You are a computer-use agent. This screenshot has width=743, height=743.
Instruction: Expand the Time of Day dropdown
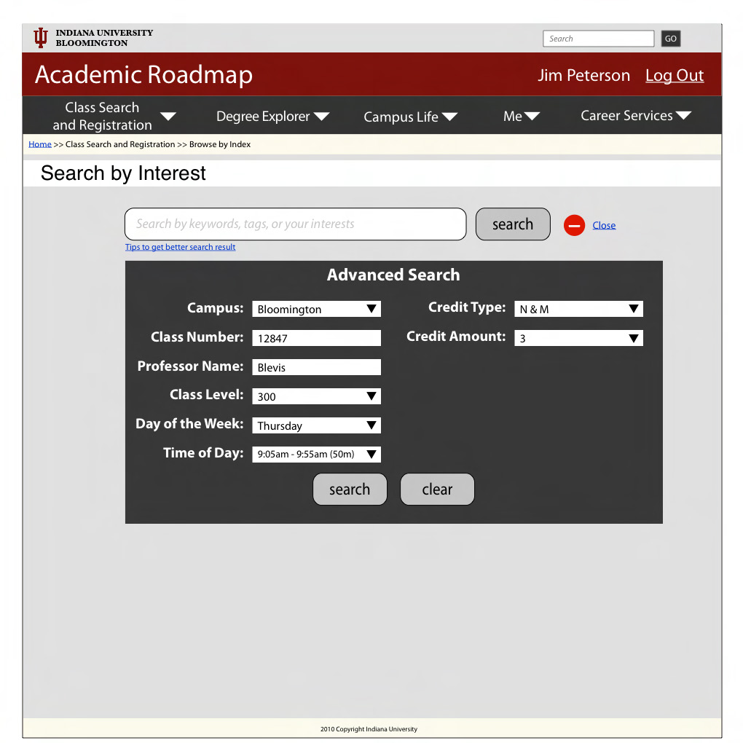coord(317,455)
